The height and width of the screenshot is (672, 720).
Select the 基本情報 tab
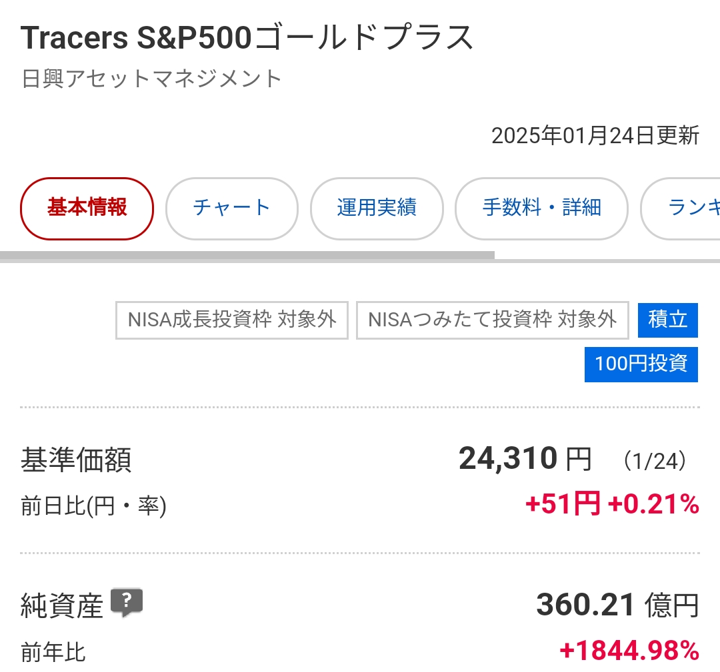[87, 208]
